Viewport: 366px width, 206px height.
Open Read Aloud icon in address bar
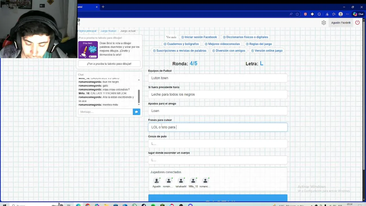coord(291,14)
